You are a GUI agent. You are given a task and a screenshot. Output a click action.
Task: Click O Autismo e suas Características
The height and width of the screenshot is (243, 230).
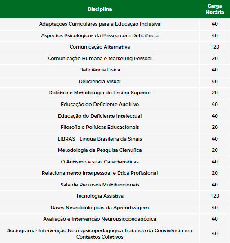pyautogui.click(x=100, y=162)
